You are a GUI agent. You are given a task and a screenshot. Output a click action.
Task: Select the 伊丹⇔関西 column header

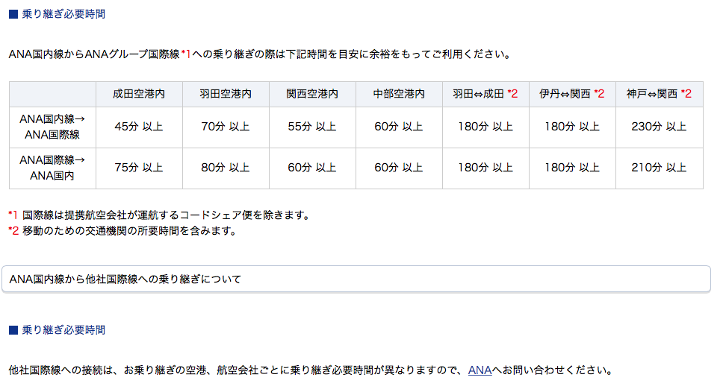(x=572, y=94)
